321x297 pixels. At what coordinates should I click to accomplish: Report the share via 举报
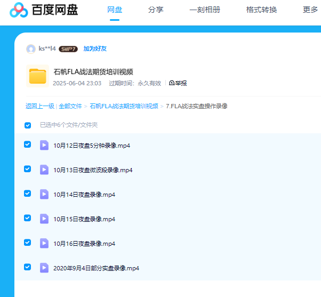(x=178, y=83)
